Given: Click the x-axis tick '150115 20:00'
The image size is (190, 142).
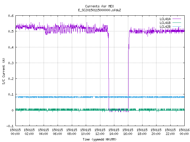Looking at the screenshot, I should pos(156,132).
